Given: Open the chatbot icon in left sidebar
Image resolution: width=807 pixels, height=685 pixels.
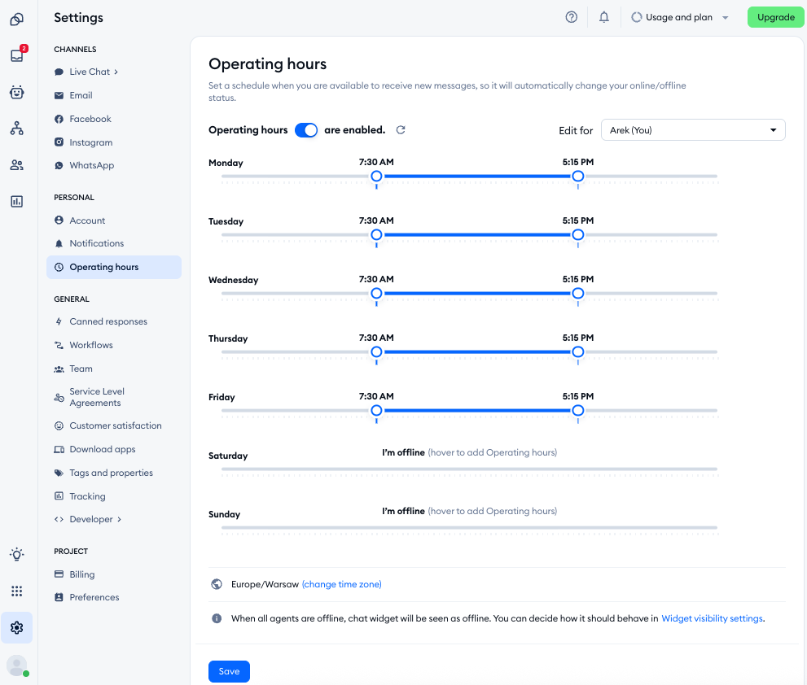Looking at the screenshot, I should [x=16, y=93].
